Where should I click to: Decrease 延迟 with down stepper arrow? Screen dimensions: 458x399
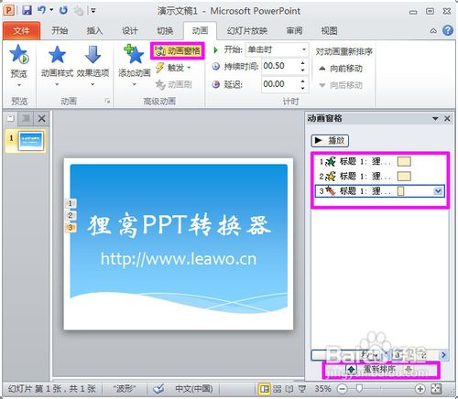click(302, 88)
